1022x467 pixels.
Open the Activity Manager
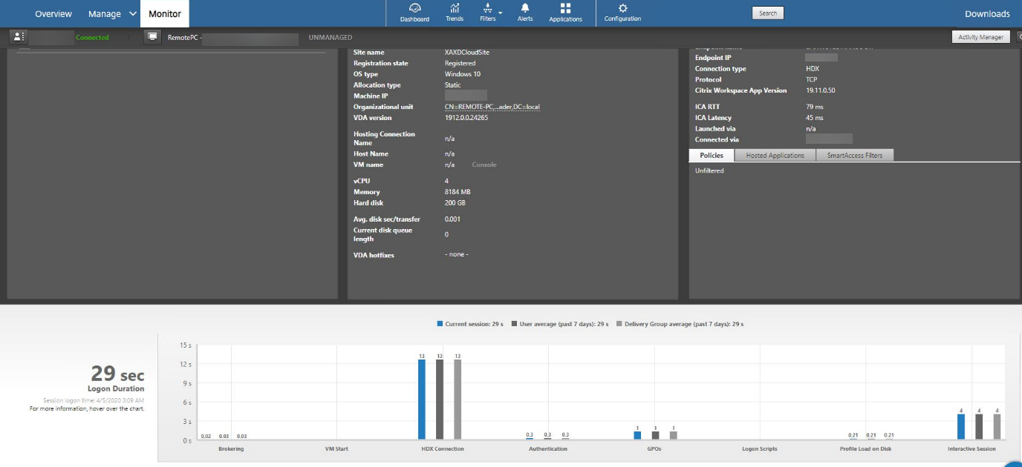point(980,37)
